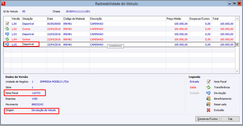Click date 22/04/2016 in version 1,02 row
This screenshot has width=243, height=126.
pos(54,29)
